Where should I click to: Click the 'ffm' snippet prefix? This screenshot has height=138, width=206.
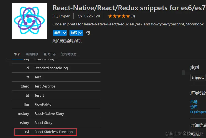(26, 105)
